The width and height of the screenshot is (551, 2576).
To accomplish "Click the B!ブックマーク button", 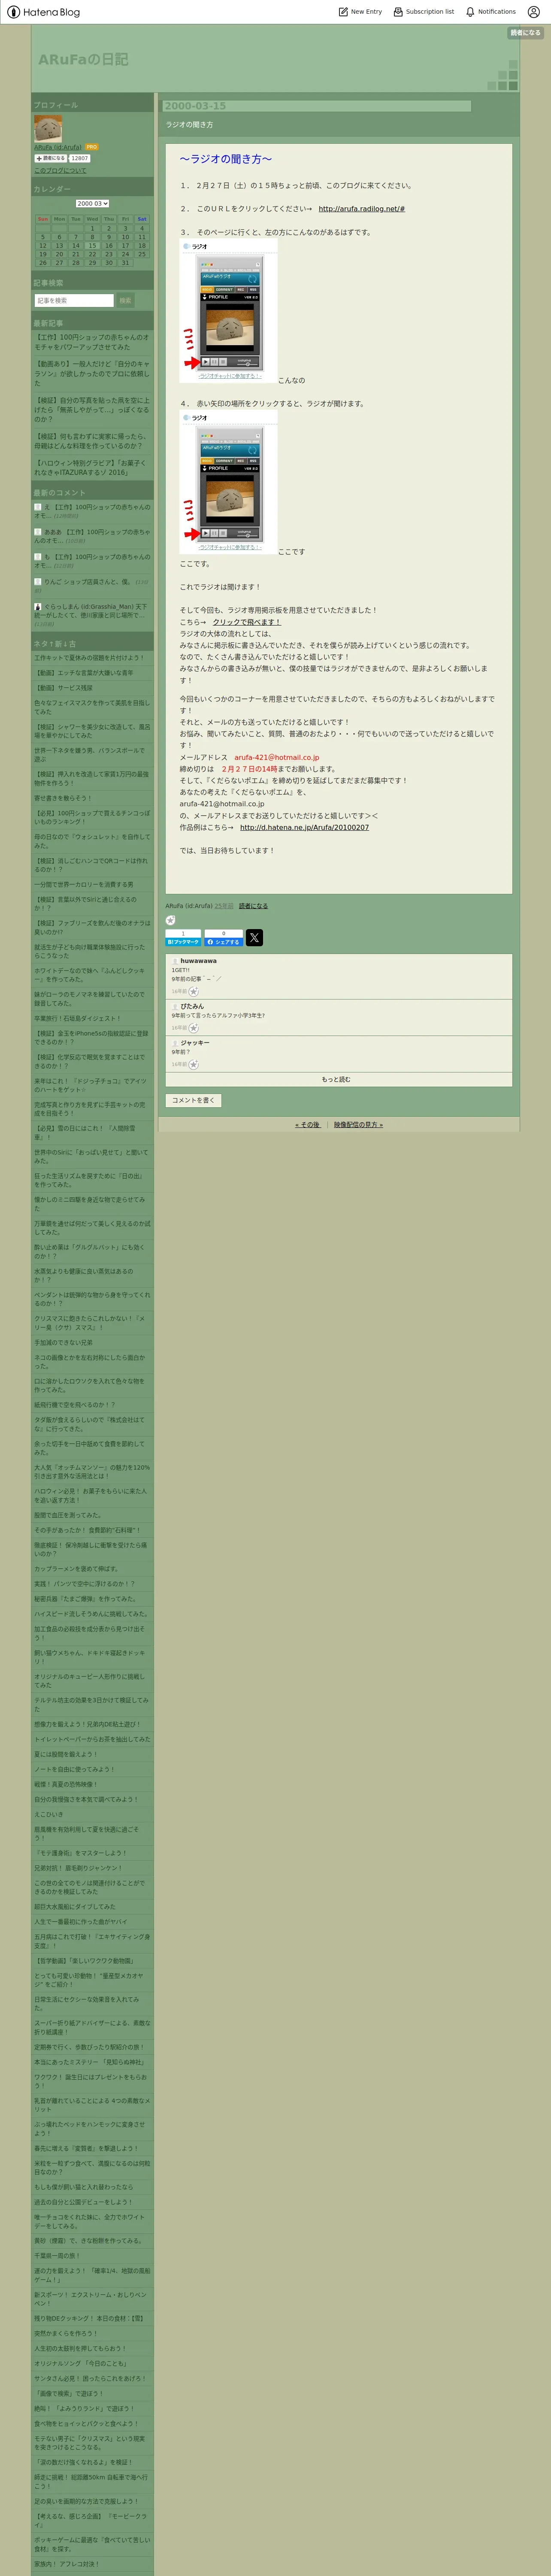I will (x=183, y=942).
